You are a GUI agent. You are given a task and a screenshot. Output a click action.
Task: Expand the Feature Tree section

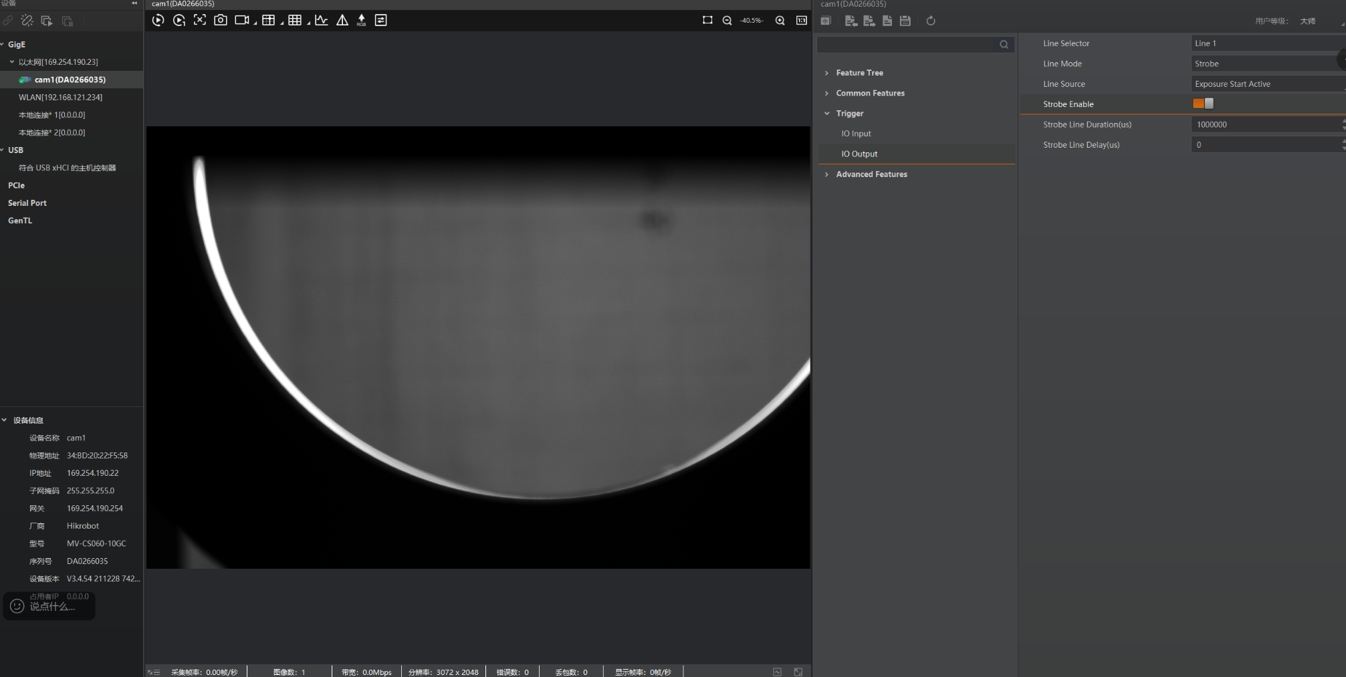pyautogui.click(x=827, y=73)
